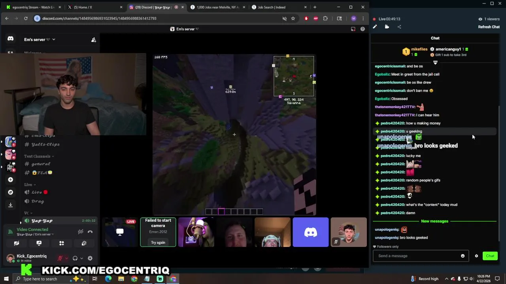The image size is (506, 284).
Task: Click the green Chat send button
Action: (x=490, y=256)
